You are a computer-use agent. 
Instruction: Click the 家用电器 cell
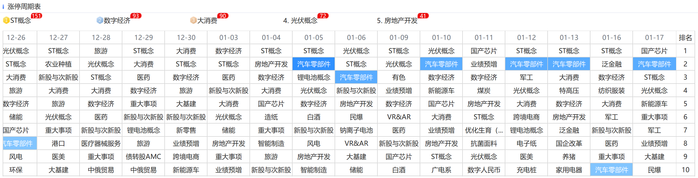(x=569, y=170)
